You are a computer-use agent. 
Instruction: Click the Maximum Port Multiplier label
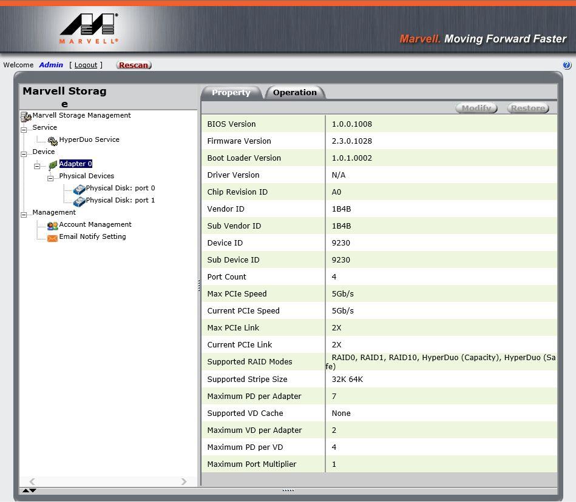click(x=252, y=464)
